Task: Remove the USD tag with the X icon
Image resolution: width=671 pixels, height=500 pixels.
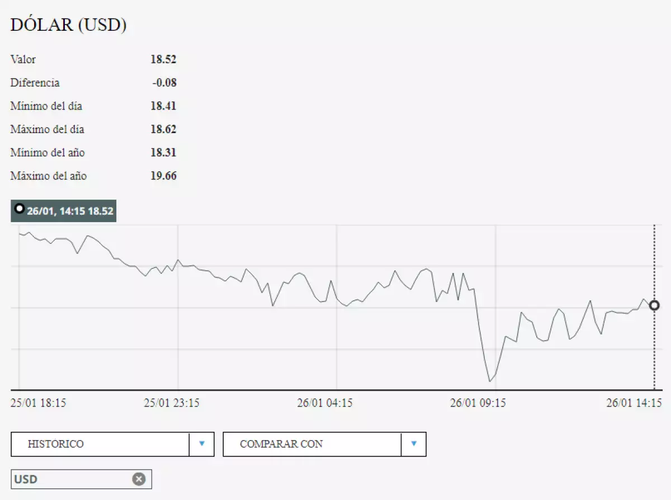Action: tap(139, 479)
